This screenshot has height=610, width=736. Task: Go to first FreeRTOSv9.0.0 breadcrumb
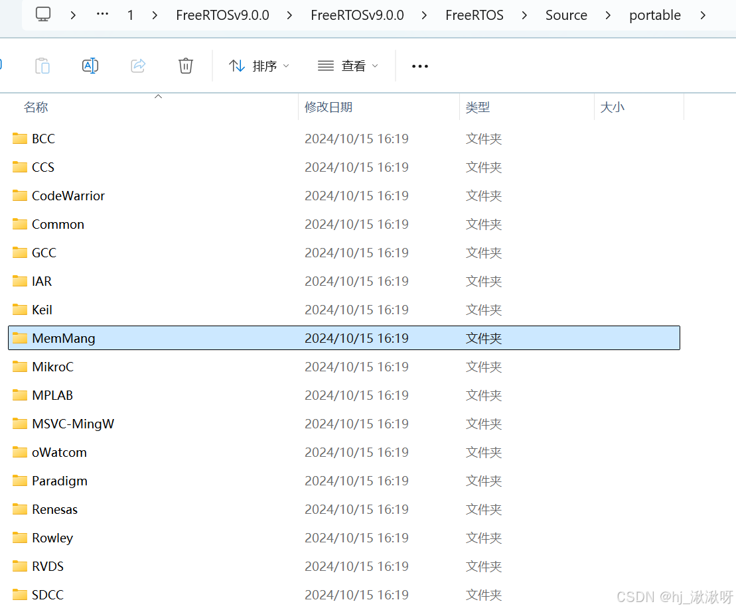222,15
